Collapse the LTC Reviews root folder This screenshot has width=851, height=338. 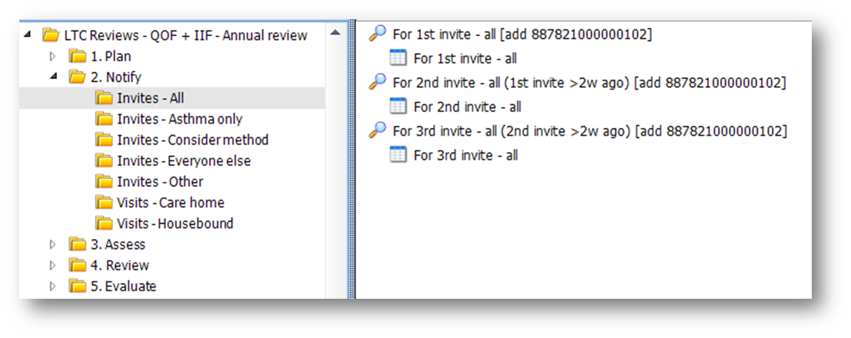[27, 35]
